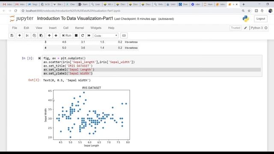The image size is (274, 154).
Task: Click the IRIS DATASET scatter plot
Action: click(87, 116)
